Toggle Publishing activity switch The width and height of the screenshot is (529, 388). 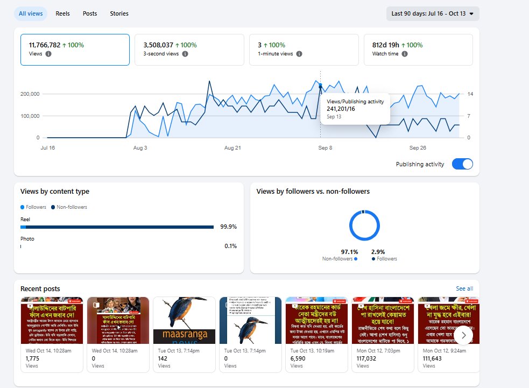pos(462,164)
